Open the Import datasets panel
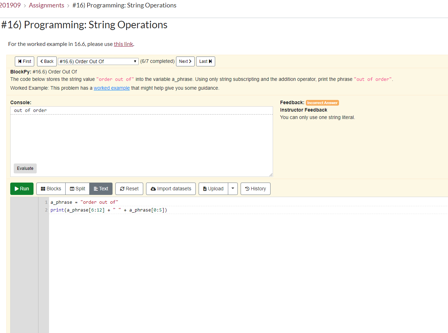The width and height of the screenshot is (448, 333). (171, 189)
